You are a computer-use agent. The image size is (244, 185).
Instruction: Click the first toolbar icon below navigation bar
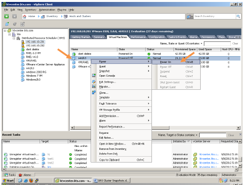[7, 24]
